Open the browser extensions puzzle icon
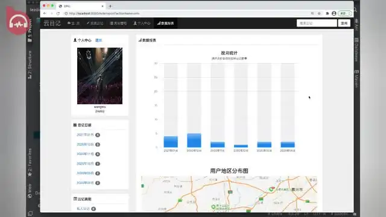The height and width of the screenshot is (217, 386). [327, 13]
